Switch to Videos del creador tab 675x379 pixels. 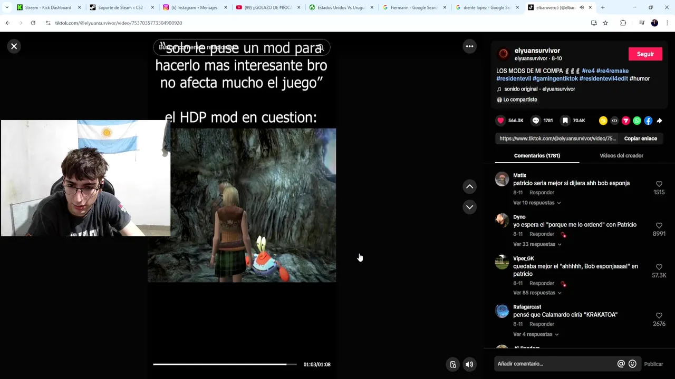[621, 156]
